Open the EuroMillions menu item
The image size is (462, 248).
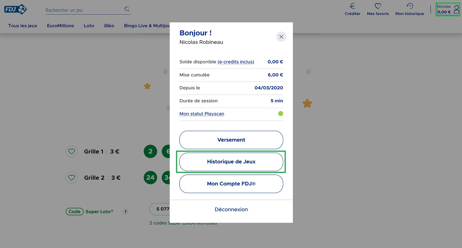[60, 26]
